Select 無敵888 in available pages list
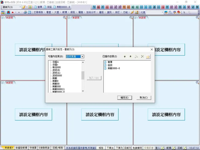The width and height of the screenshot is (200, 150). pos(56,86)
